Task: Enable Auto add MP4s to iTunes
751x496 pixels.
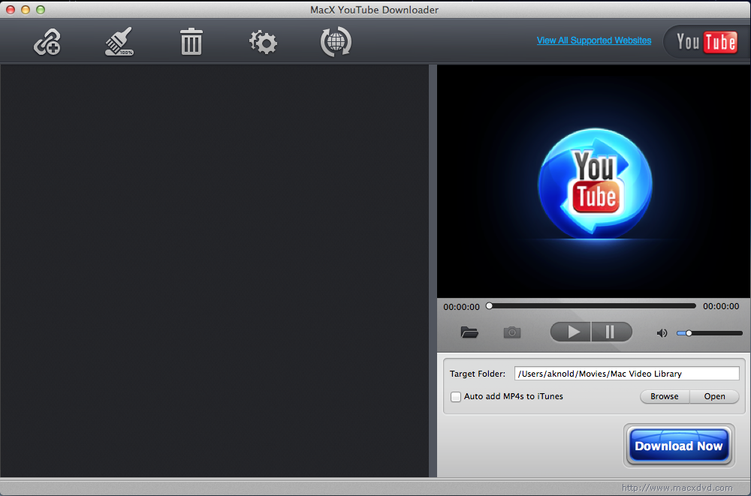Action: click(x=456, y=396)
